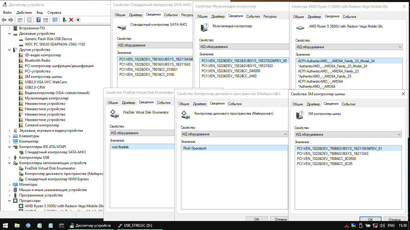410x230 pixels.
Task: Select the Generic Flash Disk USB Device icon
Action: tap(21, 39)
